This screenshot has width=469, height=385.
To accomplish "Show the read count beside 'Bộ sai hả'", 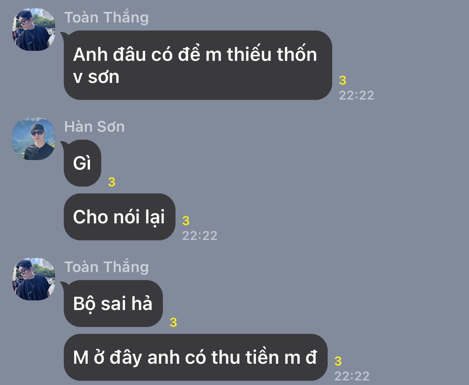I will coord(173,322).
